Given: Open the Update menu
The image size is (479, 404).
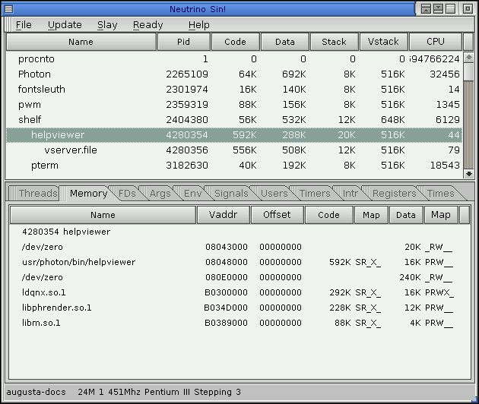Looking at the screenshot, I should pyautogui.click(x=65, y=24).
